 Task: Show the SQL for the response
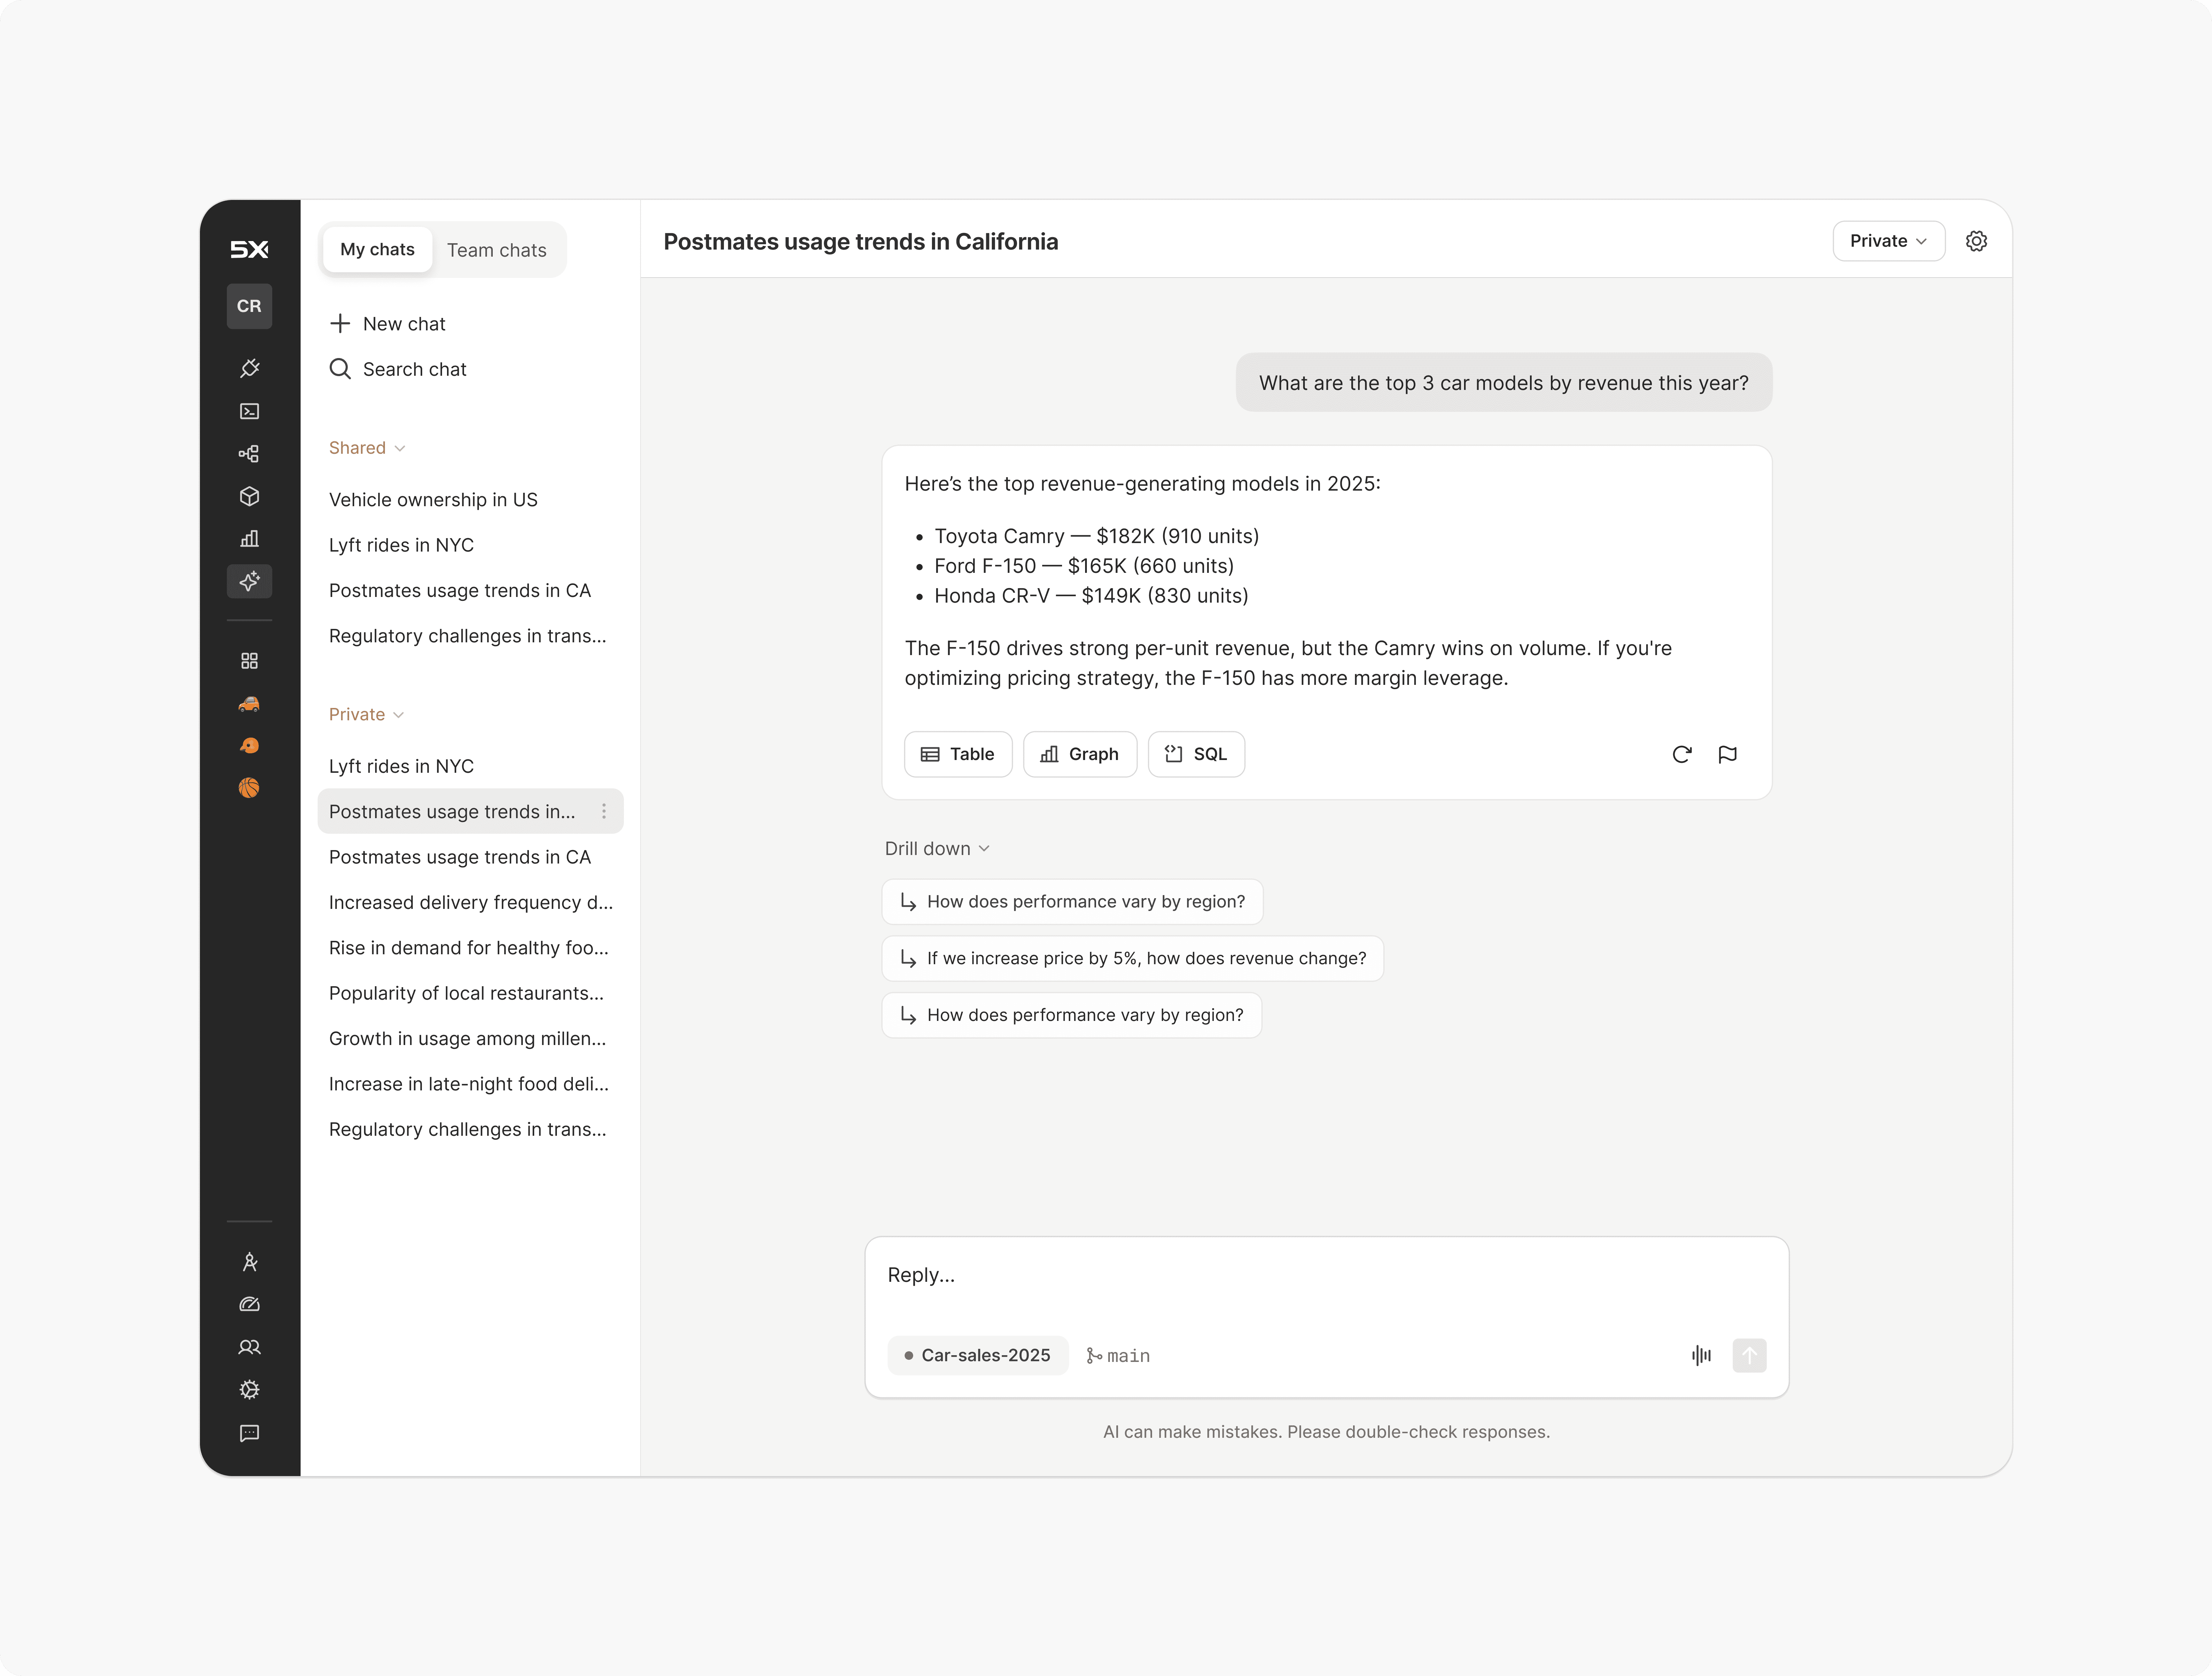(1196, 754)
